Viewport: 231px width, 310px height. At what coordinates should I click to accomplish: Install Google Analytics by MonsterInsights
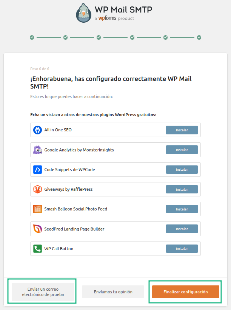(182, 150)
